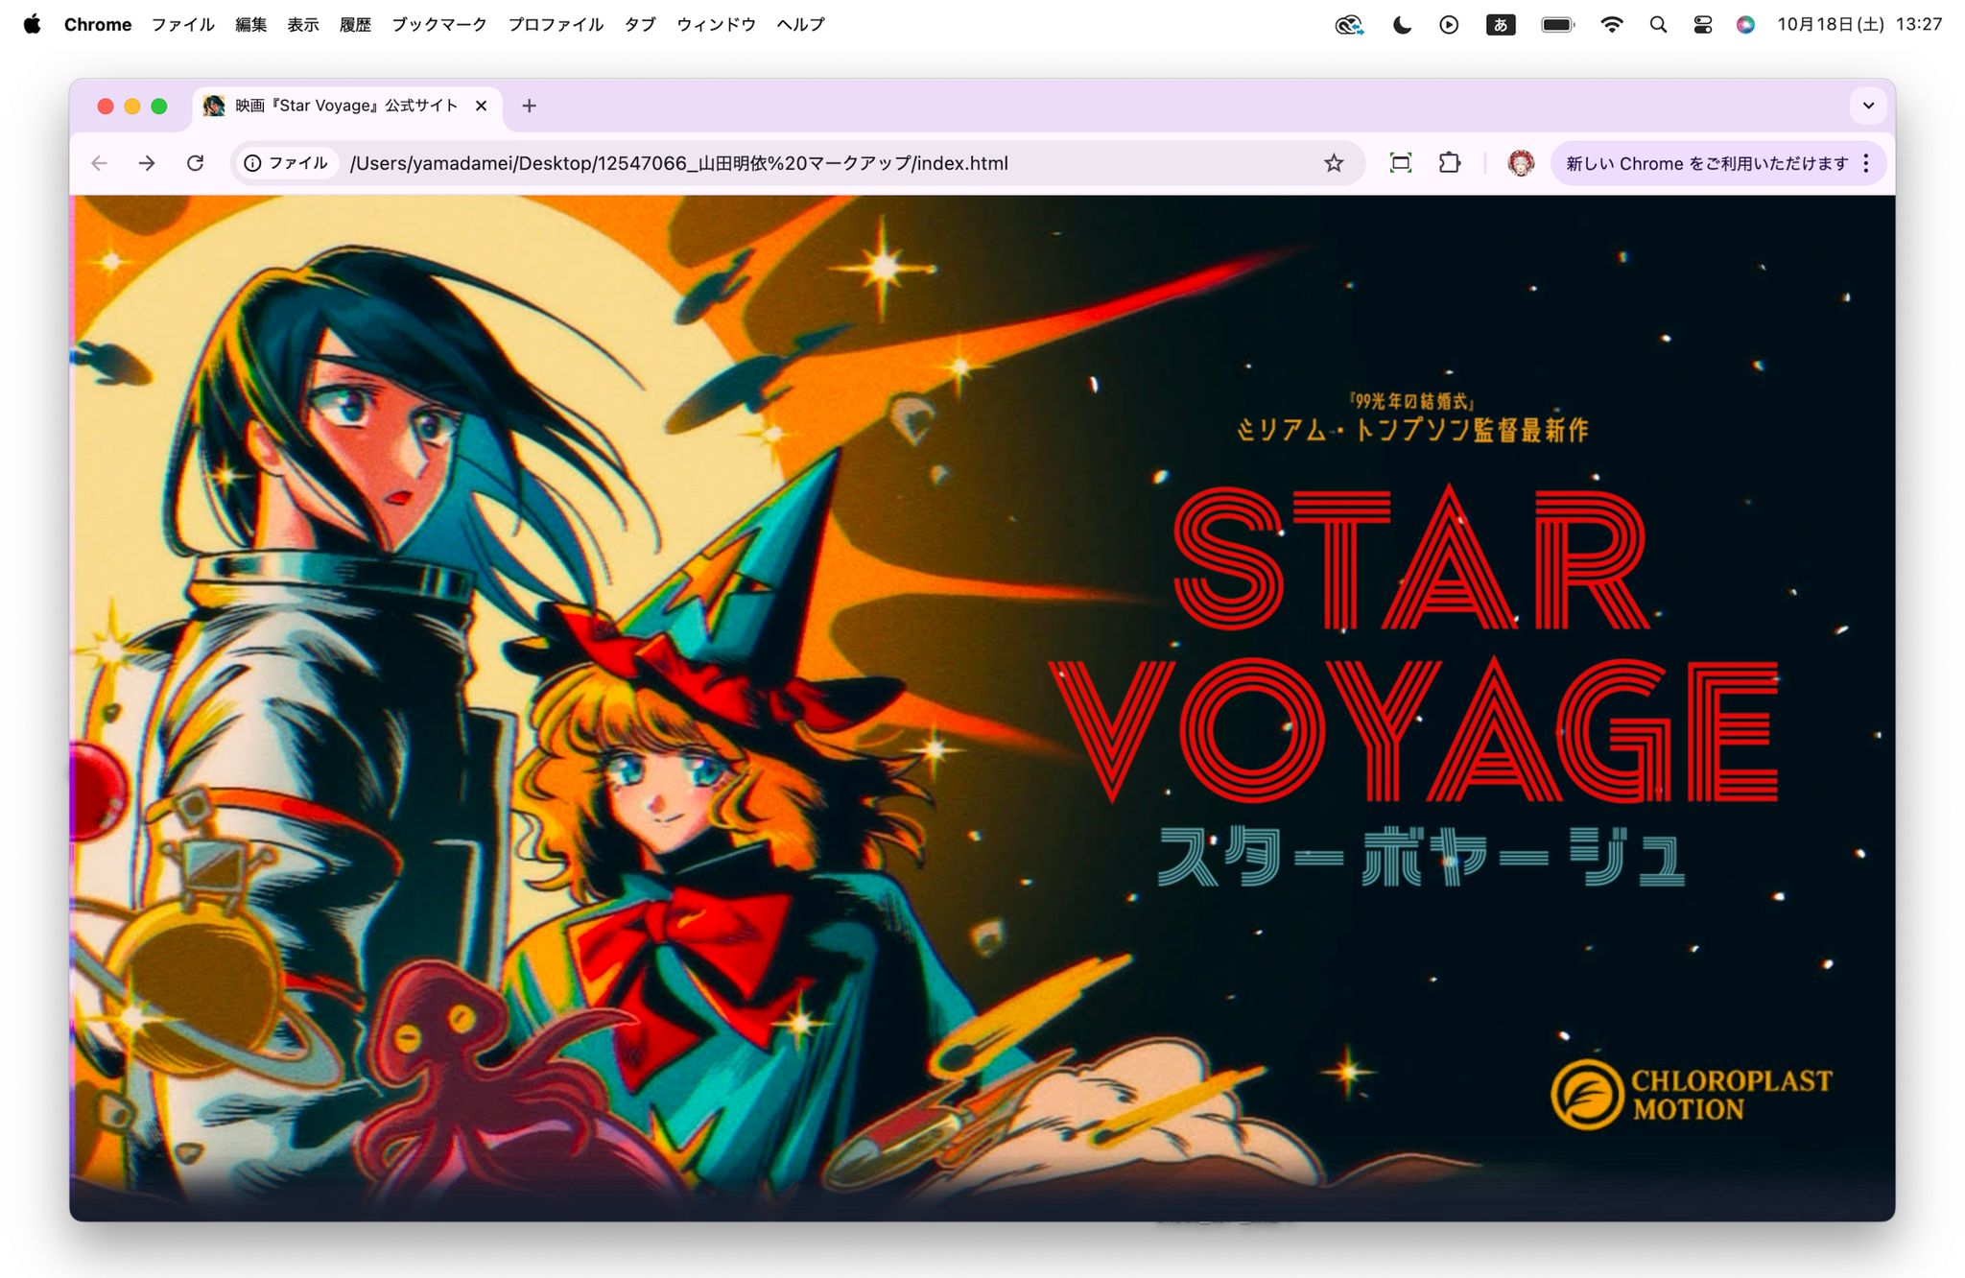Click the green fullscreen window button
The width and height of the screenshot is (1965, 1278).
coord(159,106)
